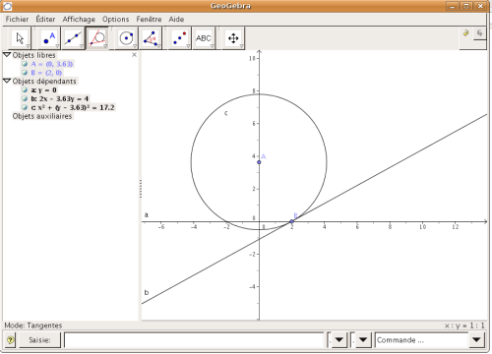
Task: Select the Line through two points tool
Action: (x=74, y=38)
